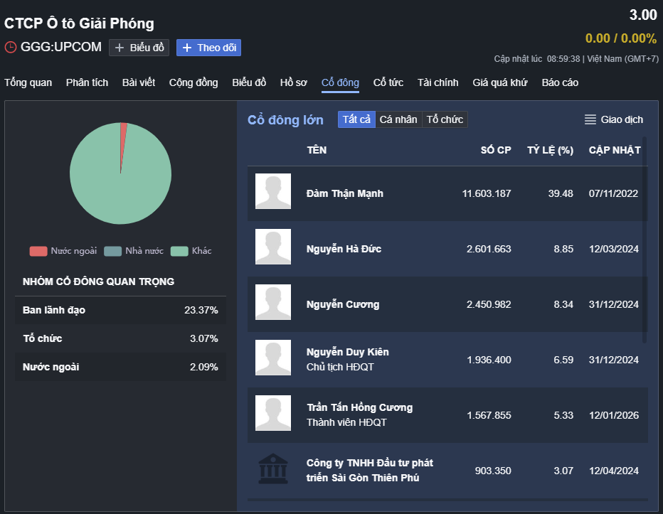Screen dimensions: 663x514
Task: Click Nguyễn Hà Đức's profile avatar
Action: click(273, 247)
